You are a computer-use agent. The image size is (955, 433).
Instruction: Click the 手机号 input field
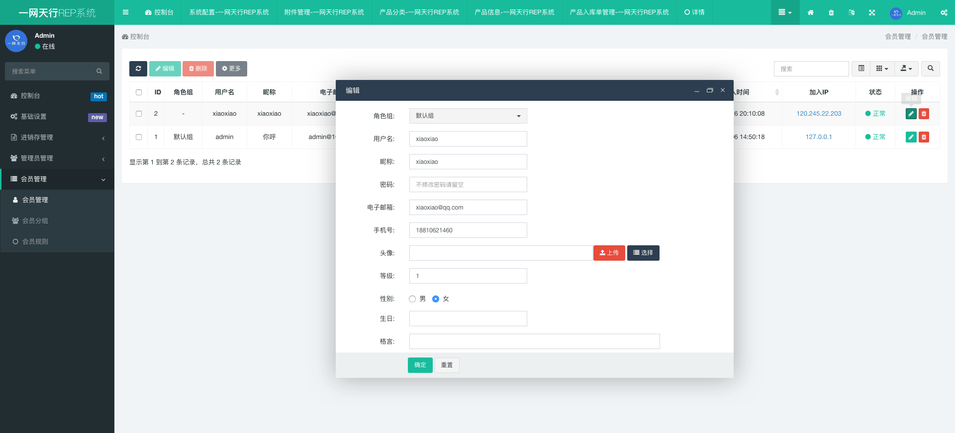[468, 230]
